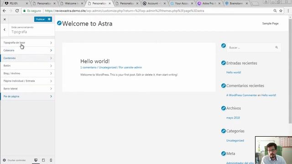Viewport: 292px width, 164px height.
Task: Edit site title via pencil shortcut
Action: pyautogui.click(x=59, y=23)
